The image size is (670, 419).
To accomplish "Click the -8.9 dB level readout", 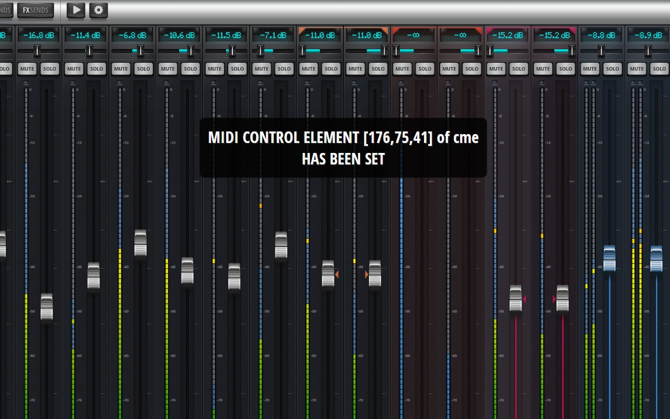I will click(x=648, y=35).
